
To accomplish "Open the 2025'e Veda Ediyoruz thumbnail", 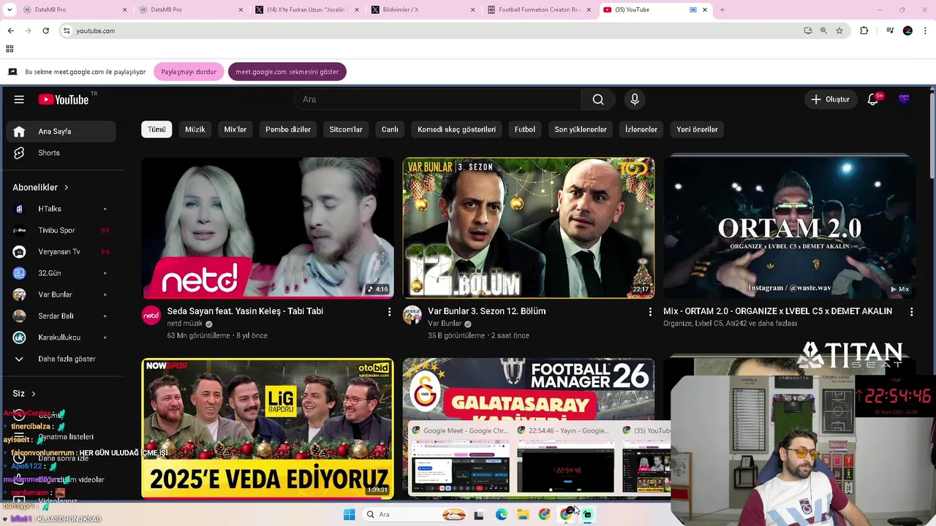I will (x=268, y=428).
